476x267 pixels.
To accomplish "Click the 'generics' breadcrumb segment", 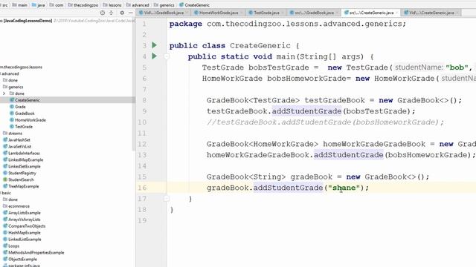I will tap(167, 5).
